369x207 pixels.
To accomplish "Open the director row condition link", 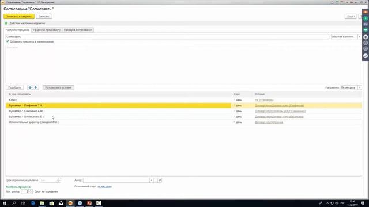I will (x=269, y=122).
